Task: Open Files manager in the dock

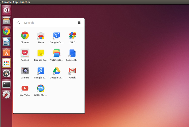Action: [6, 21]
